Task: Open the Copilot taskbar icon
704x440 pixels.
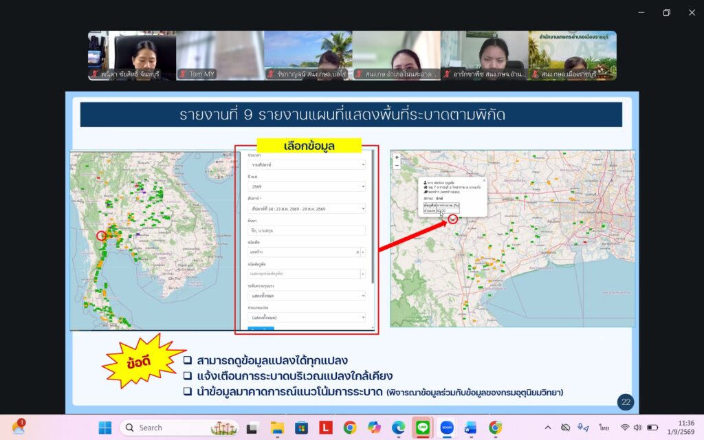Action: (x=374, y=428)
